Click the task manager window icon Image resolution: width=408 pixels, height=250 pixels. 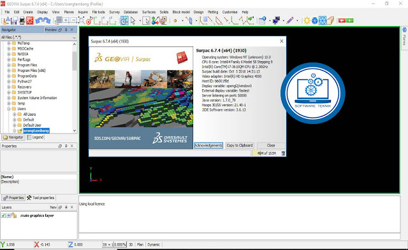[x=262, y=20]
